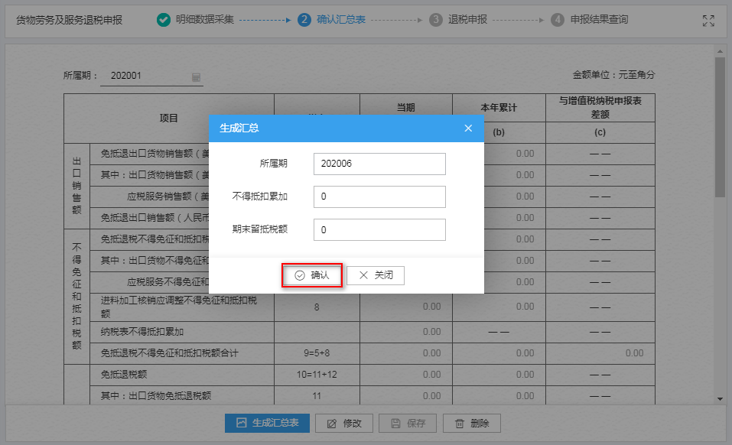The height and width of the screenshot is (445, 732).
Task: Click the 删除 button
Action: point(472,423)
